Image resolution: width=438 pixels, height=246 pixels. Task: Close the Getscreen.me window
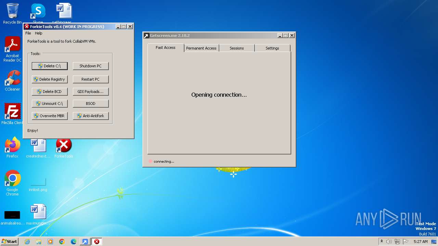coord(292,36)
